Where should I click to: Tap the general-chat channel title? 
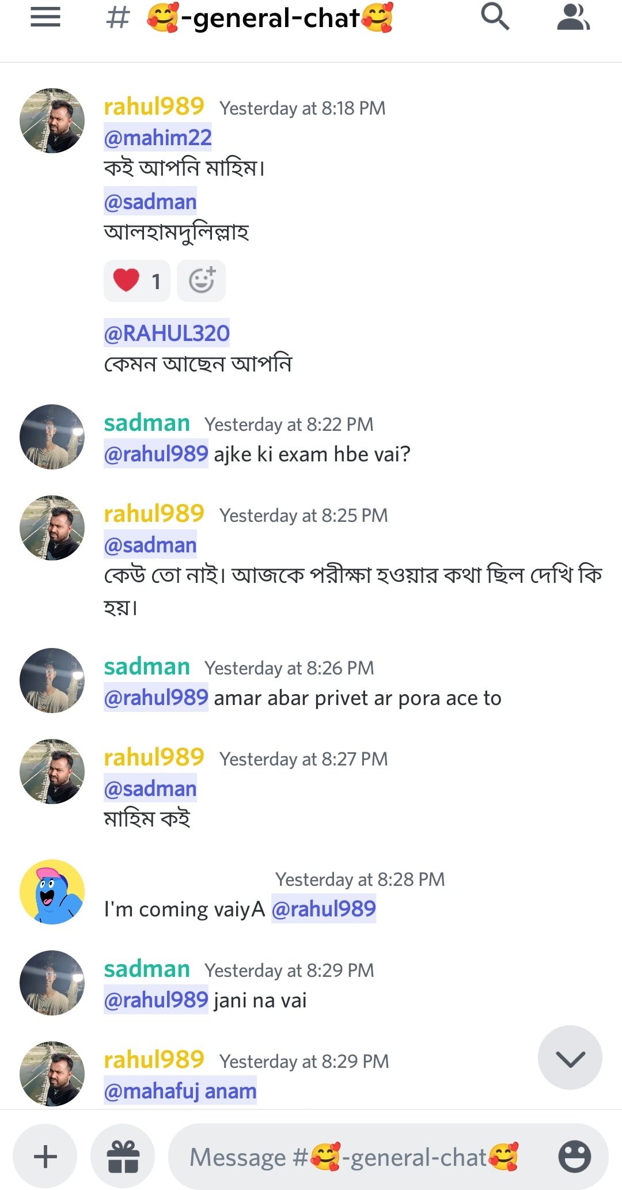(271, 18)
